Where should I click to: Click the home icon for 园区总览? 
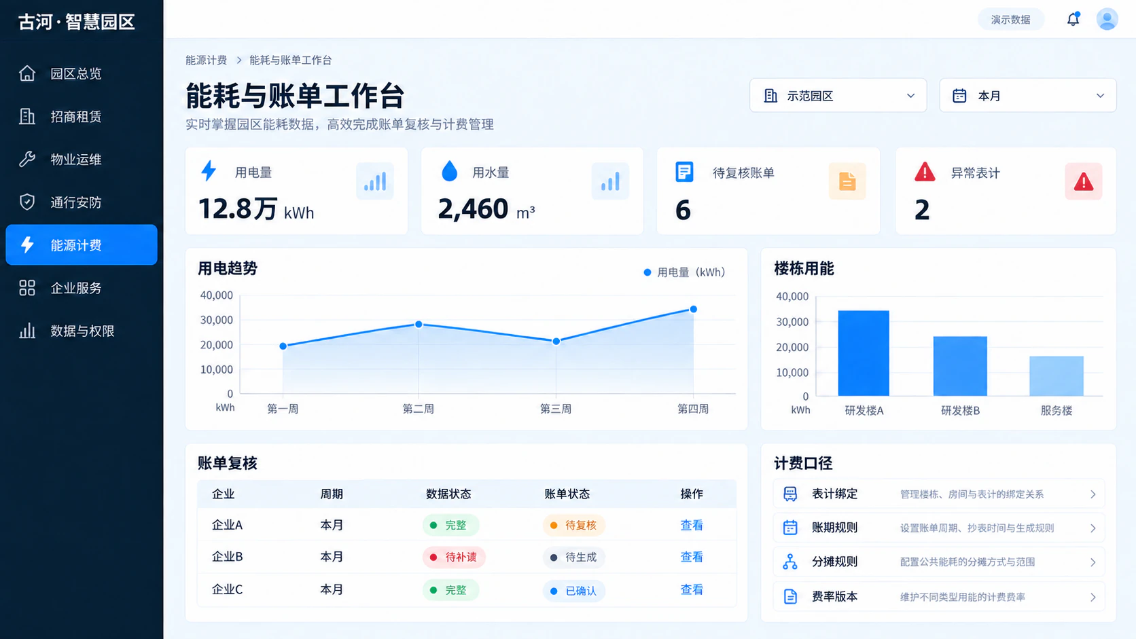point(27,73)
